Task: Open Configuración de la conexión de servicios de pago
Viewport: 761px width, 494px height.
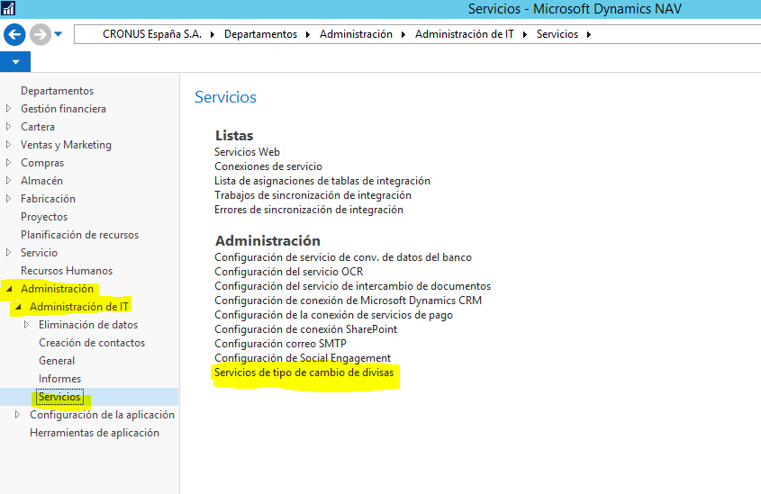Action: pos(333,315)
